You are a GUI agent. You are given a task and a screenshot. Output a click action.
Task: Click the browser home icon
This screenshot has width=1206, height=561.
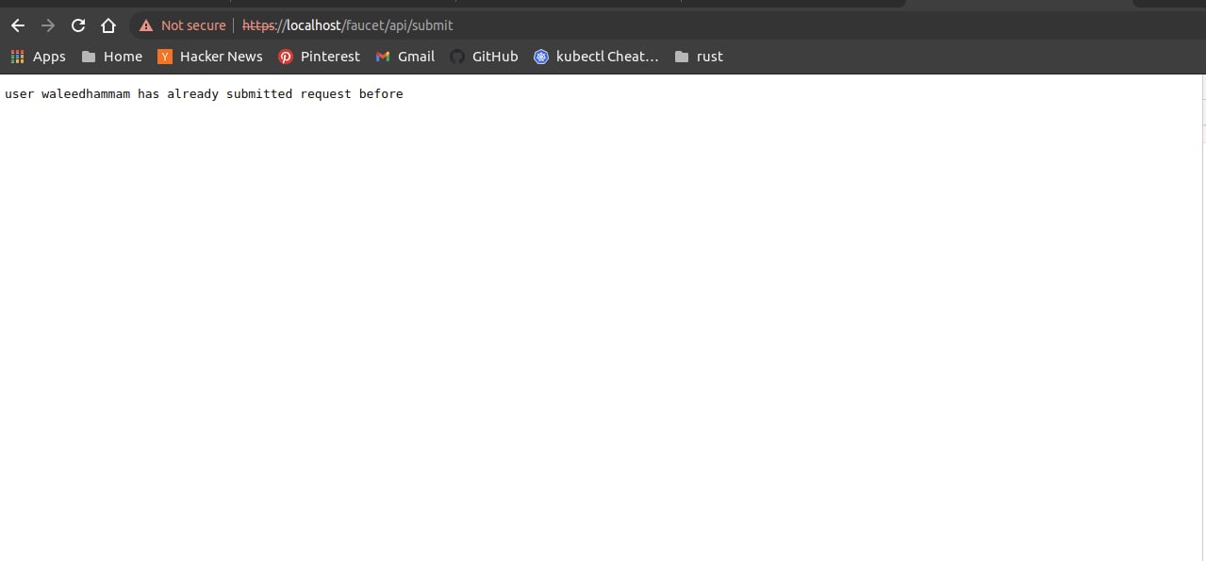click(x=108, y=25)
